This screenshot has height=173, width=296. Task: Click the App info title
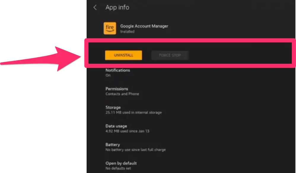(x=117, y=7)
